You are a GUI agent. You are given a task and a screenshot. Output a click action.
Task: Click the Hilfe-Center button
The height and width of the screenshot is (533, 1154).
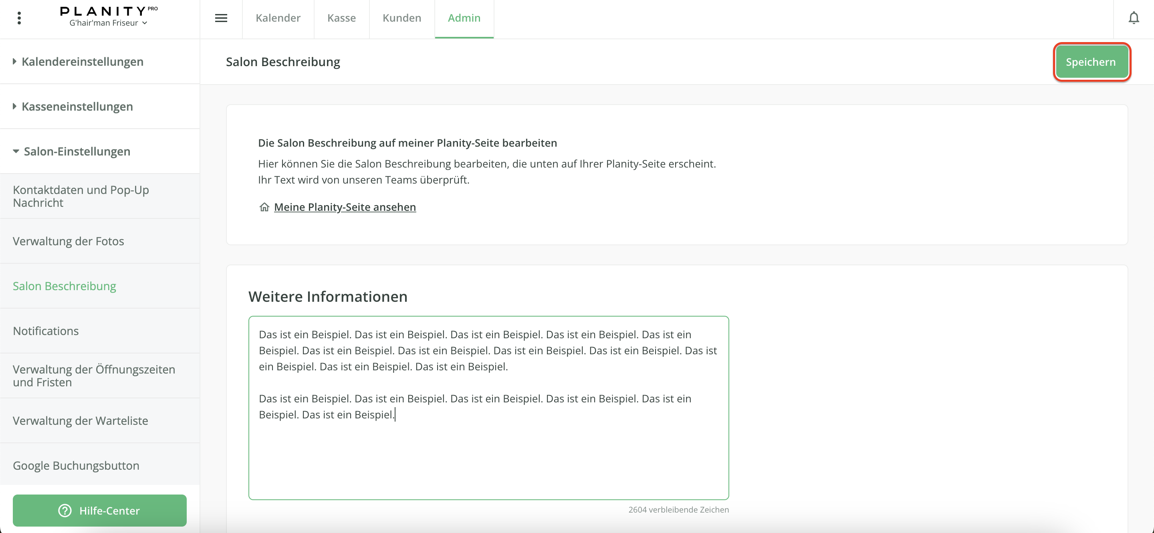click(x=109, y=510)
